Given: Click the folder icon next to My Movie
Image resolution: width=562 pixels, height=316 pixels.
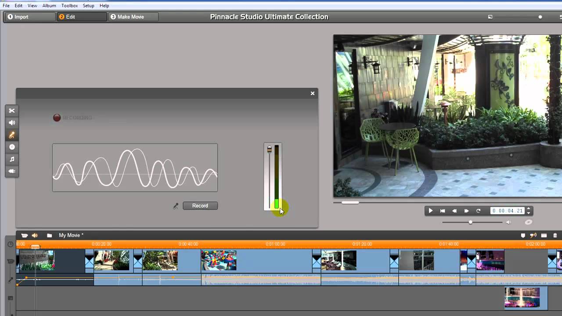Looking at the screenshot, I should [x=50, y=236].
